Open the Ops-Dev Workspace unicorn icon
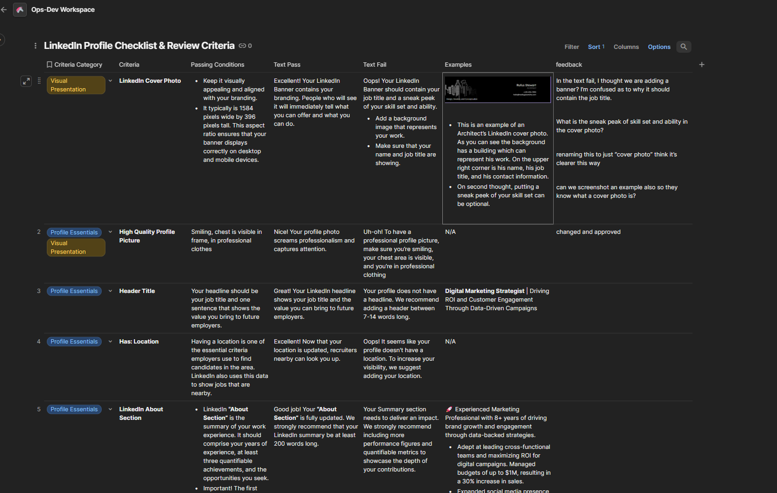The width and height of the screenshot is (777, 493). pyautogui.click(x=20, y=10)
